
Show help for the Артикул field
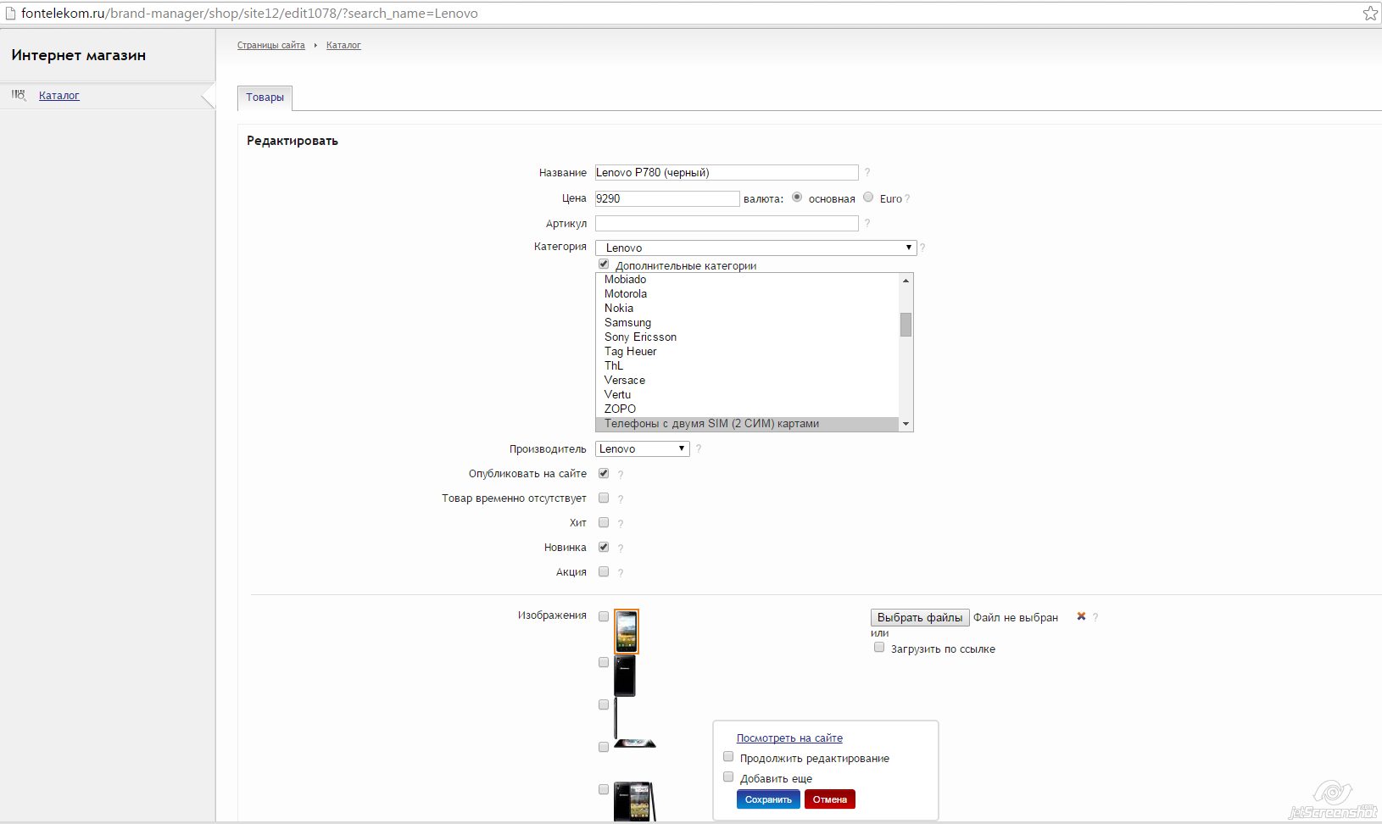tap(867, 223)
